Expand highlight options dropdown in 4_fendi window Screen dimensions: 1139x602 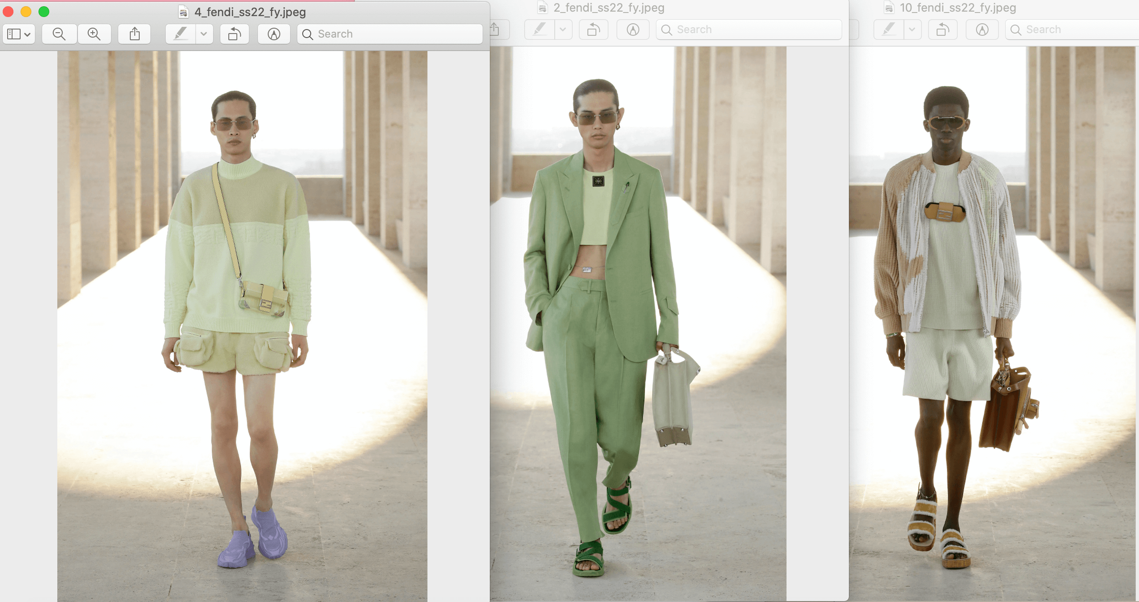204,34
